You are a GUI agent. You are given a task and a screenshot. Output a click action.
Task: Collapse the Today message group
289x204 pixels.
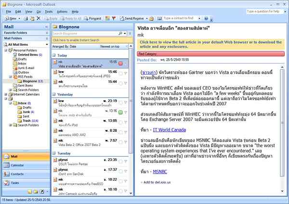pyautogui.click(x=54, y=55)
